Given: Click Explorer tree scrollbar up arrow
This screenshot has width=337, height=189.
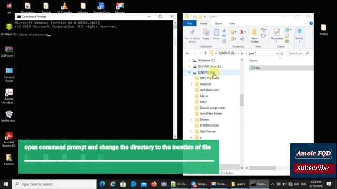Looking at the screenshot, I should click(x=242, y=60).
